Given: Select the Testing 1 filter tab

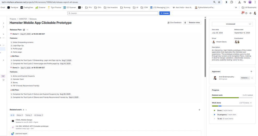Looking at the screenshot, I should tap(28, 115).
